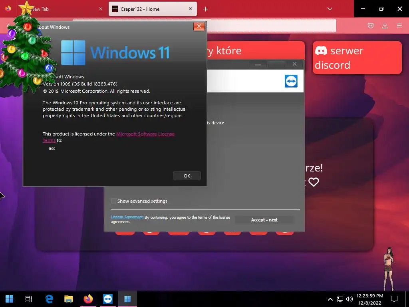This screenshot has width=409, height=307.
Task: Close the TeamViewer setup window
Action: point(294,64)
